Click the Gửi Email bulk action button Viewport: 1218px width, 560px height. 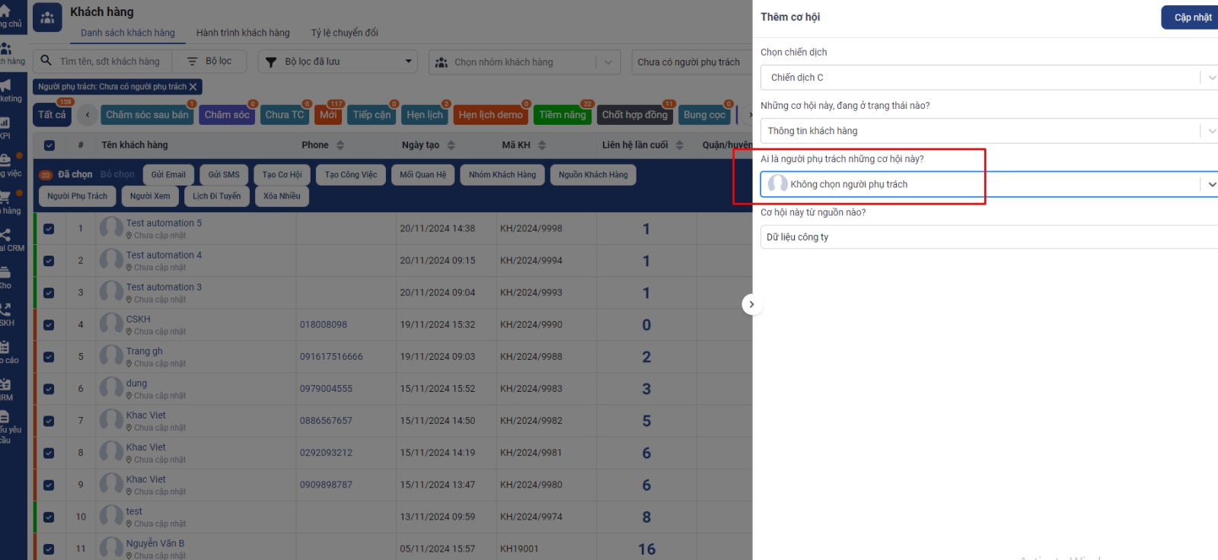coord(168,175)
